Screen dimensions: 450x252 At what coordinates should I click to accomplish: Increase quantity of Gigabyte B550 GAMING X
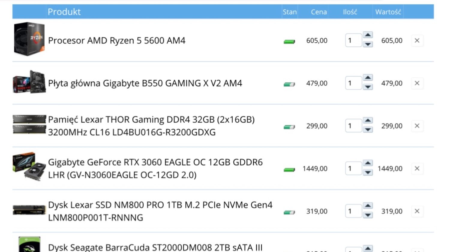pyautogui.click(x=368, y=78)
